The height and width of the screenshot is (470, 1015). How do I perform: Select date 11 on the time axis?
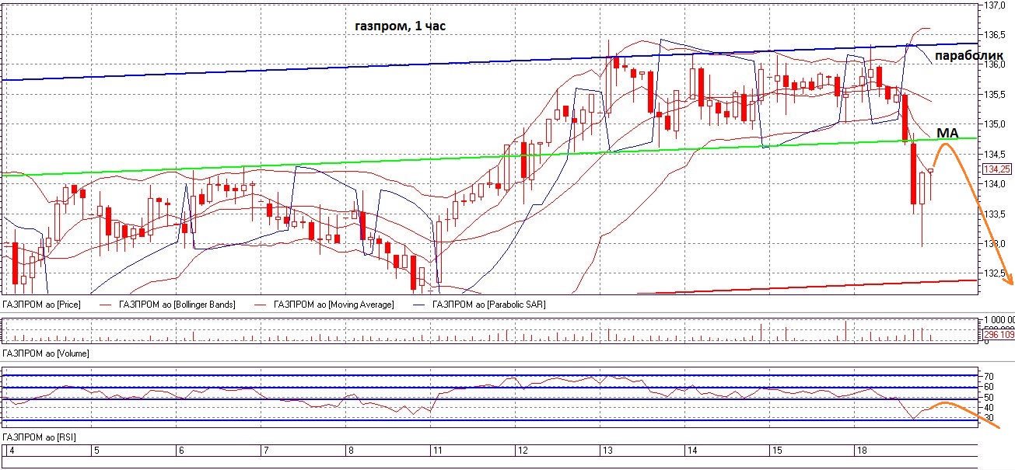pyautogui.click(x=437, y=451)
